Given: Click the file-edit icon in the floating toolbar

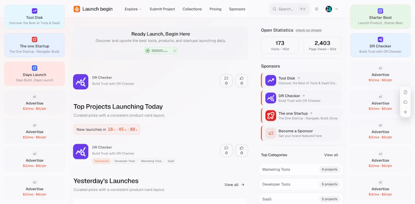Looking at the screenshot, I should 405,92.
